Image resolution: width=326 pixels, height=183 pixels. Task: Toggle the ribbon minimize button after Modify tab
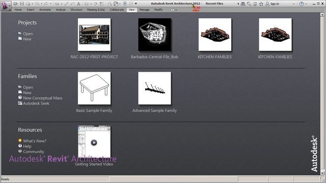[172, 10]
